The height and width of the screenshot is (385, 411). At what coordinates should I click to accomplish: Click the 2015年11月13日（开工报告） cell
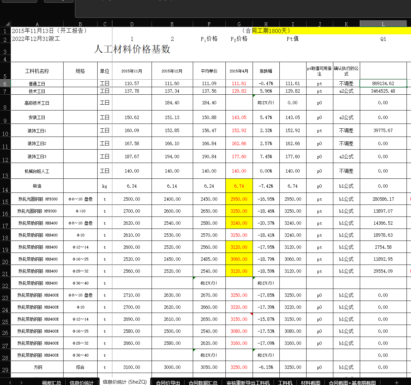pos(49,31)
